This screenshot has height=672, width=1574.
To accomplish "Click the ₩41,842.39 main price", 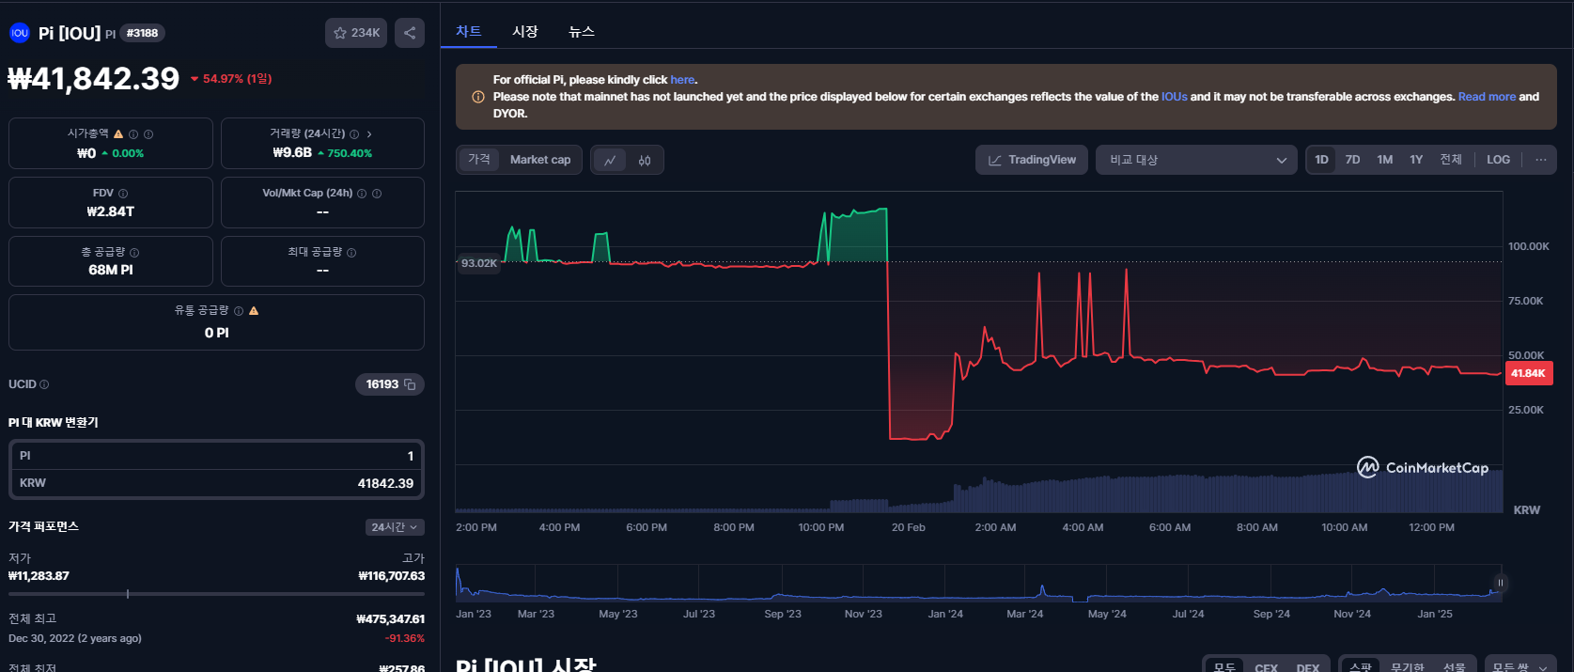I will 93,78.
